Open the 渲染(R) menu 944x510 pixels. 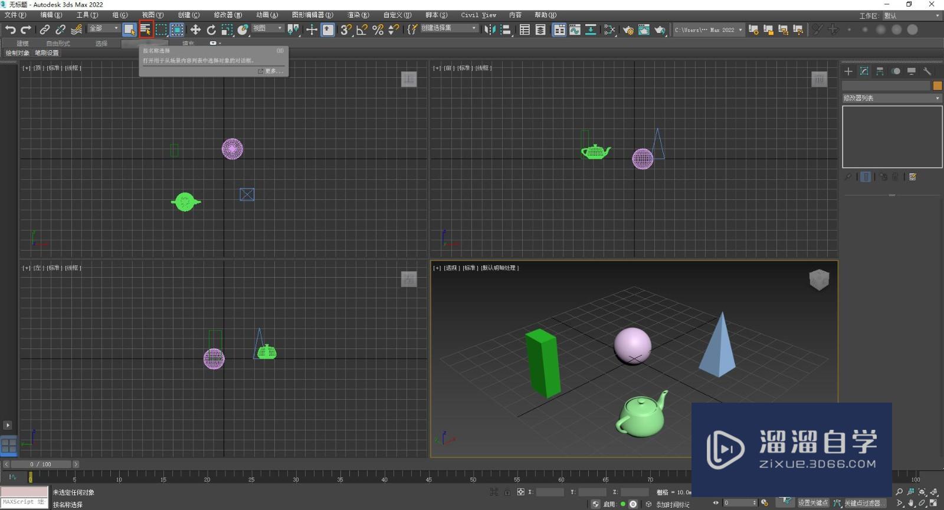click(x=358, y=15)
